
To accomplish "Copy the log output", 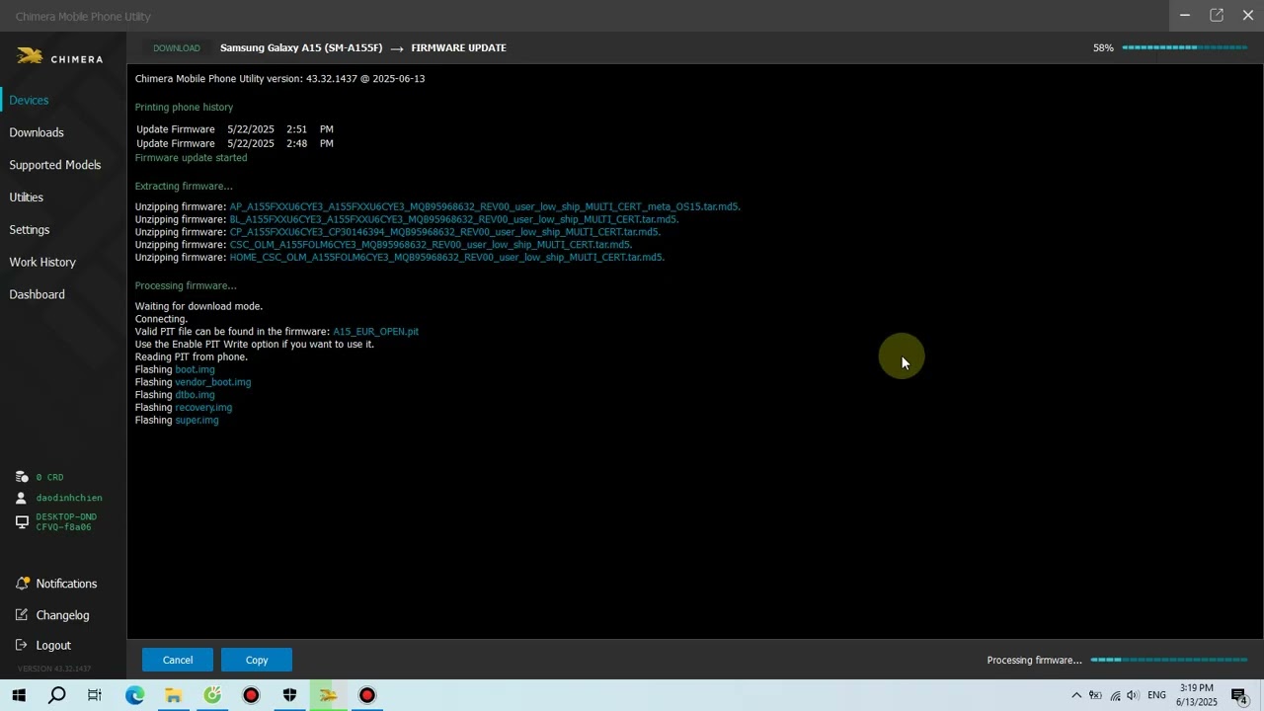I will pos(257,660).
